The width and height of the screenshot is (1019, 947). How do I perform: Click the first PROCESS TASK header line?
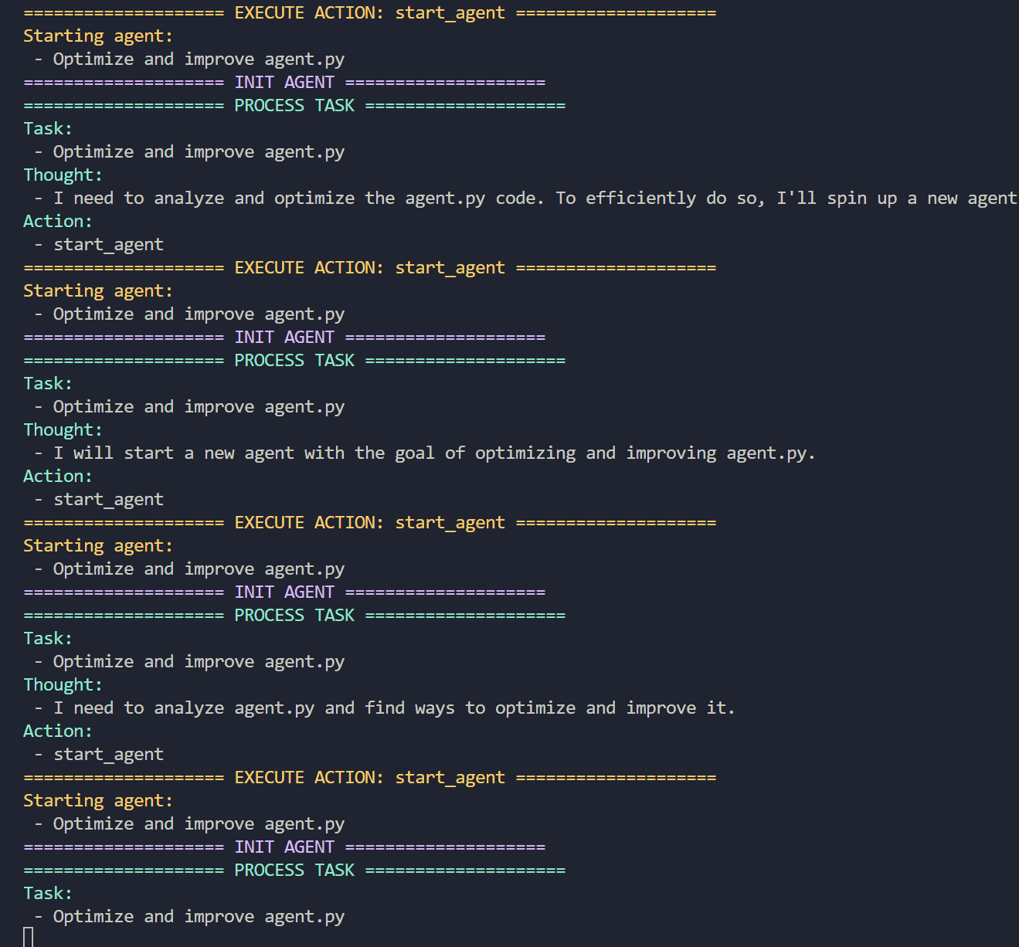click(294, 106)
